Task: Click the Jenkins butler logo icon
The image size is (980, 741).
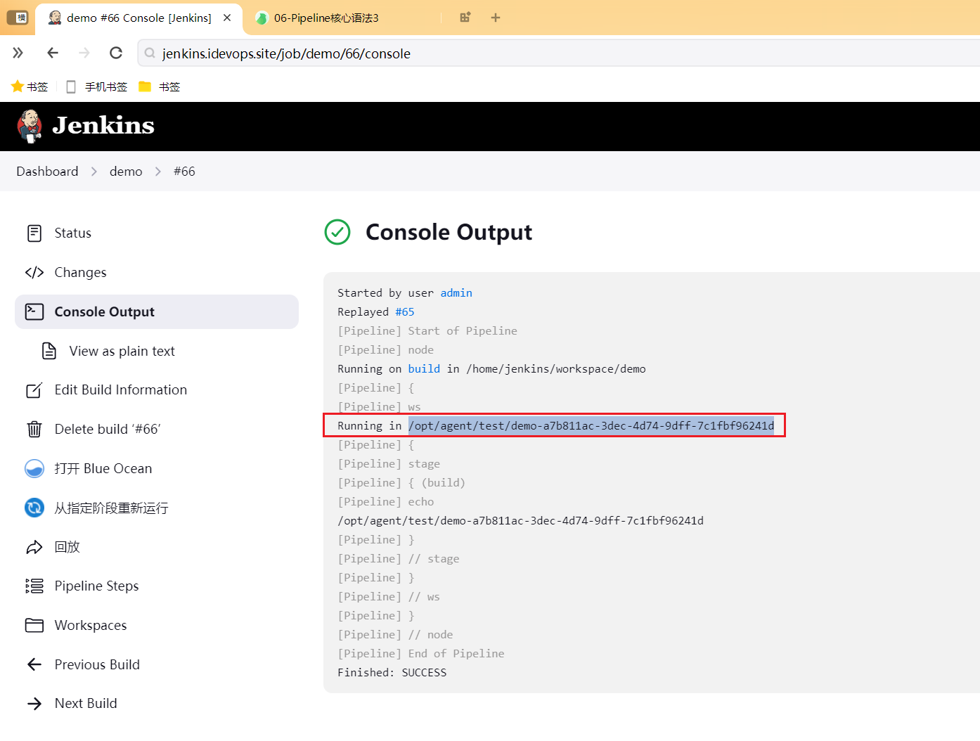Action: pyautogui.click(x=30, y=127)
